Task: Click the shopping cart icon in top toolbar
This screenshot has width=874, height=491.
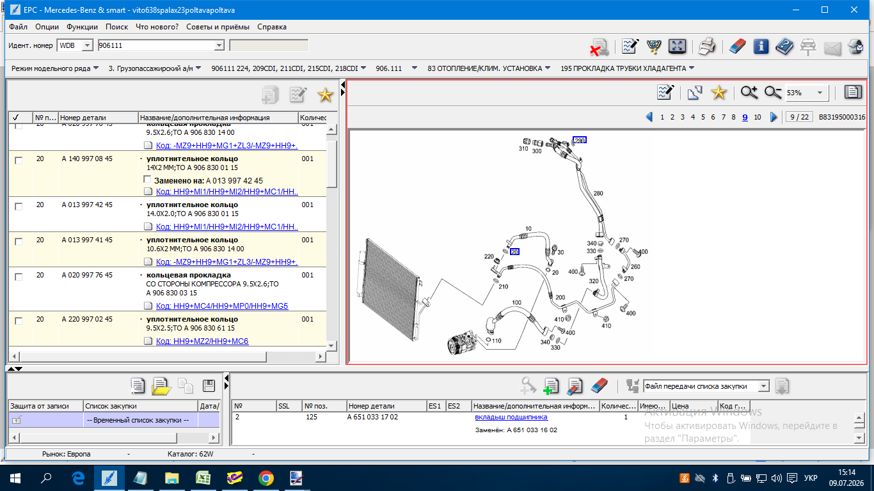Action: (x=654, y=47)
